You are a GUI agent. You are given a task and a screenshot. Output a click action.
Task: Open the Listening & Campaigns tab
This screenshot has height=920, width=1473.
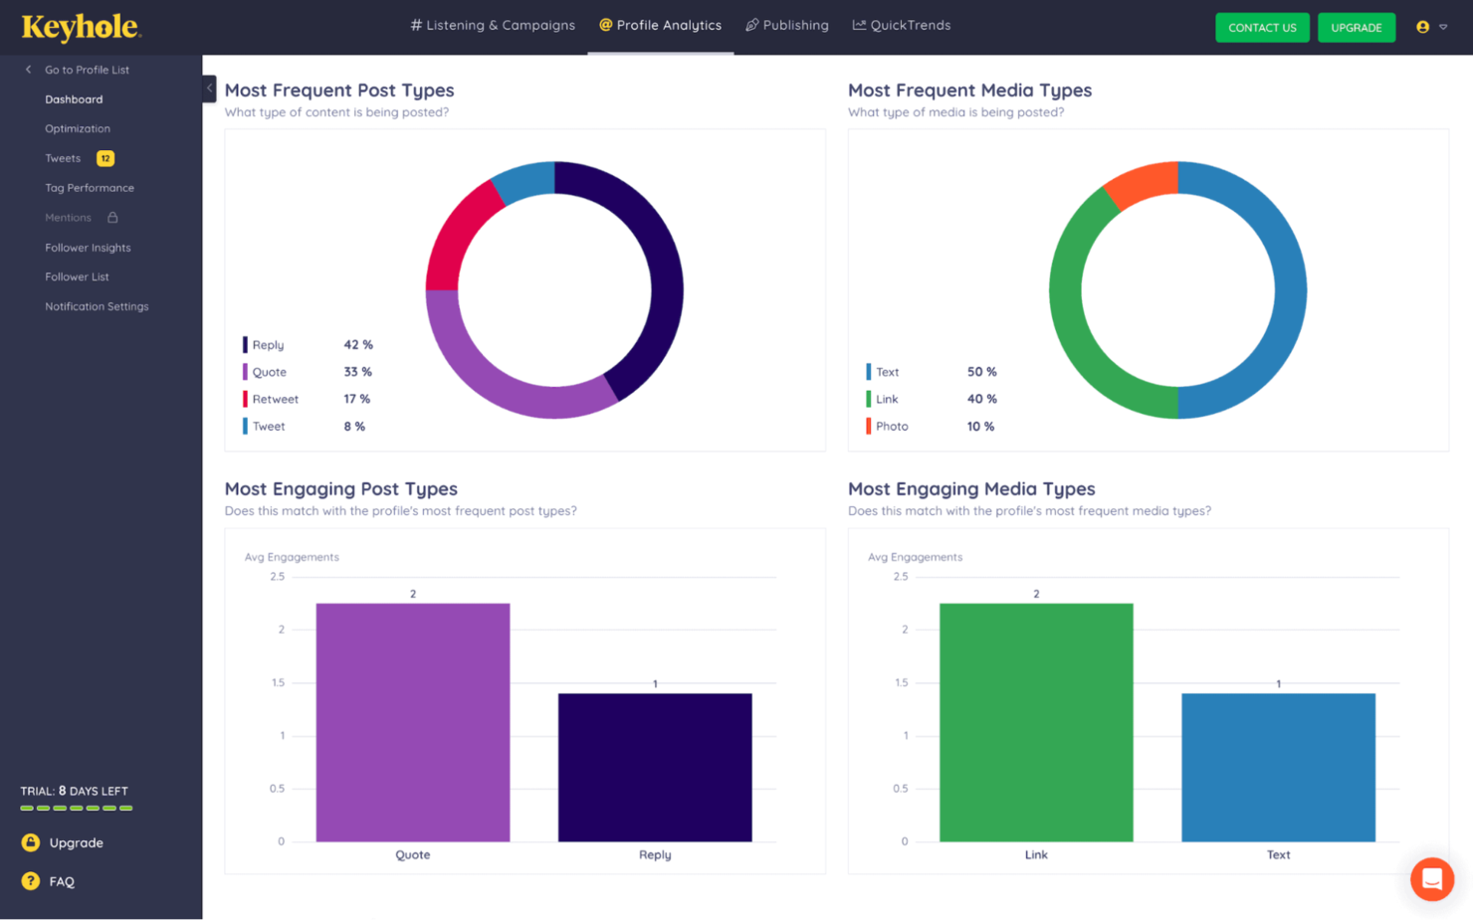(493, 26)
